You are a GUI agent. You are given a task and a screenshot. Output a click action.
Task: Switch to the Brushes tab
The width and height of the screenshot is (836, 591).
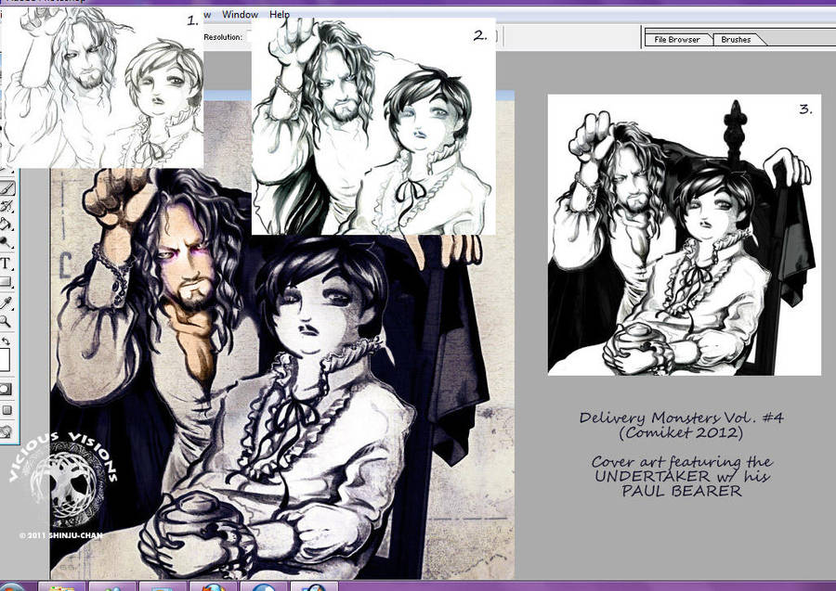(736, 39)
